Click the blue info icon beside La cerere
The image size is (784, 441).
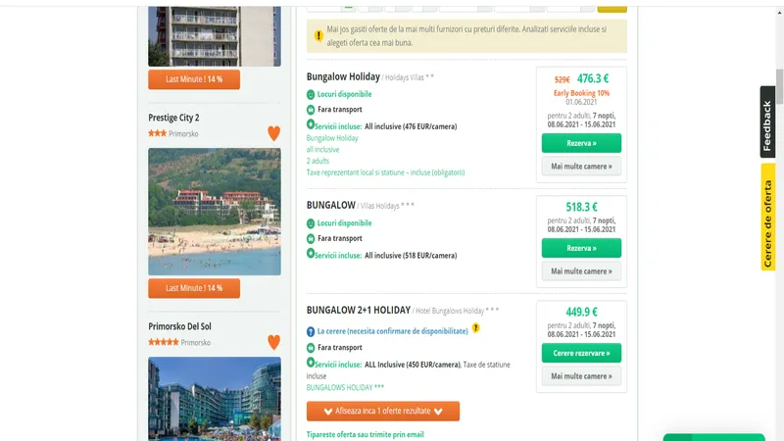[311, 331]
